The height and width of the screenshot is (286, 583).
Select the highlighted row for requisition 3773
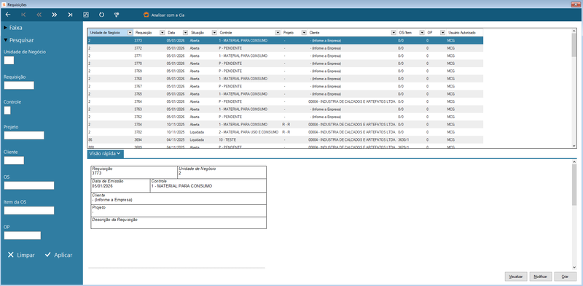pyautogui.click(x=286, y=40)
